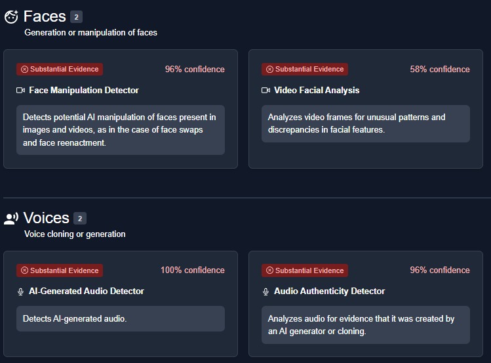Open the Video Facial Analysis title
Viewport: 491px width, 363px height.
(x=317, y=91)
